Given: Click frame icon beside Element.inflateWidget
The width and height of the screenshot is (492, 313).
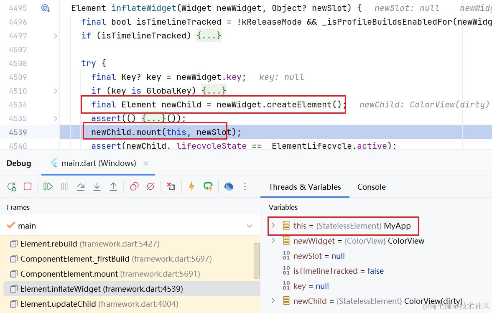Looking at the screenshot, I should coord(13,289).
